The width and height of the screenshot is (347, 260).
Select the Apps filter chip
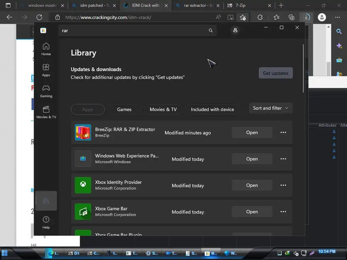pos(88,109)
